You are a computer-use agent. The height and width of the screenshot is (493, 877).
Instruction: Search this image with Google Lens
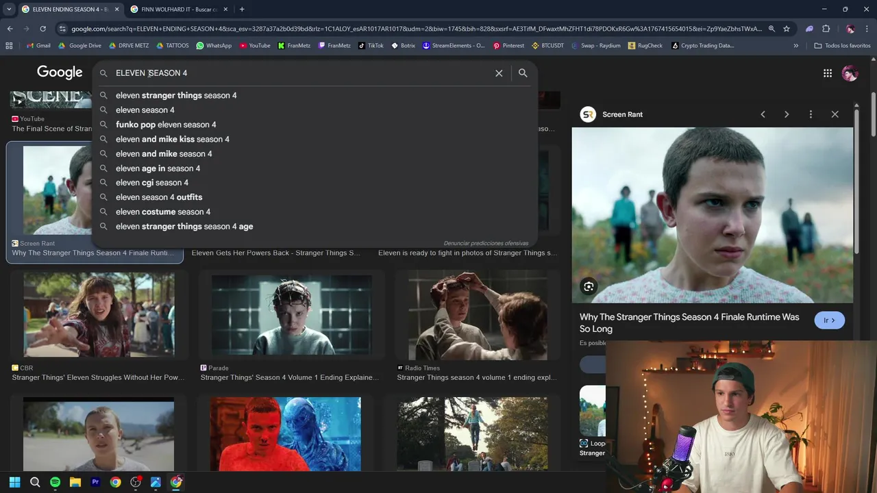click(x=589, y=286)
